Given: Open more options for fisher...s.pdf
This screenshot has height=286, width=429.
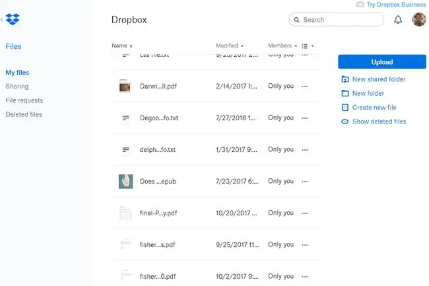Looking at the screenshot, I should click(305, 245).
